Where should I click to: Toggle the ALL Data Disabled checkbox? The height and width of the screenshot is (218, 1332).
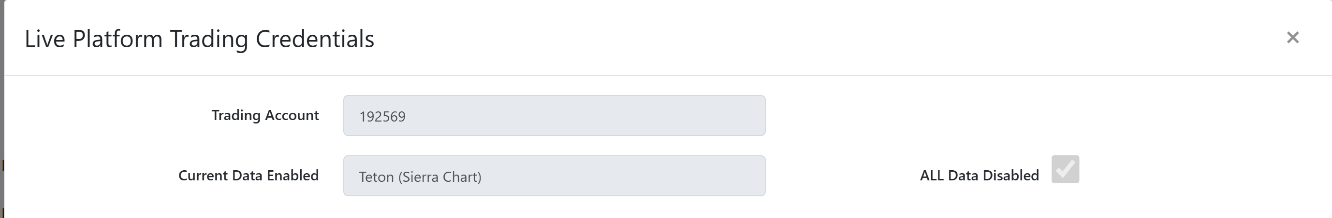pos(1065,169)
